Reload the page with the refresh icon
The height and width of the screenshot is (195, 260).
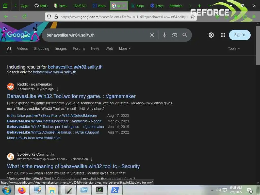point(24,17)
